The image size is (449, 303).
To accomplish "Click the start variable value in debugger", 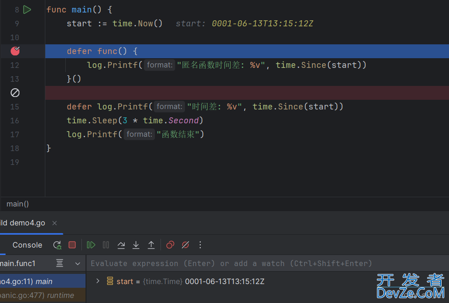I will pyautogui.click(x=225, y=282).
